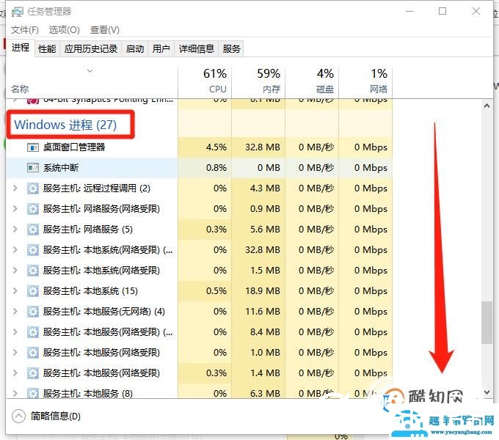Image resolution: width=499 pixels, height=440 pixels.
Task: Click the 4.3 MB memory value
Action: tap(265, 188)
